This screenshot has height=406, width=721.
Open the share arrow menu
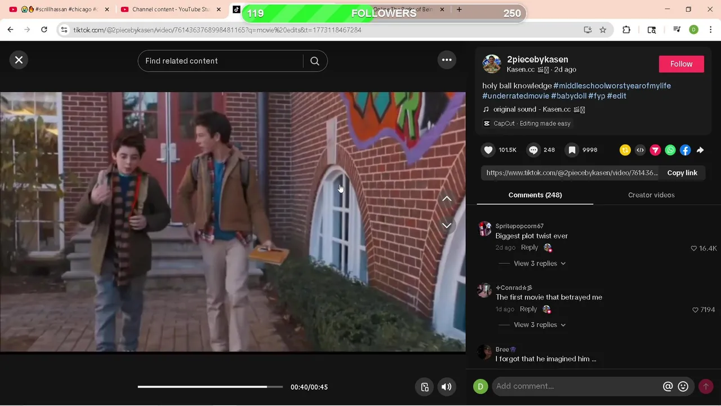click(700, 150)
